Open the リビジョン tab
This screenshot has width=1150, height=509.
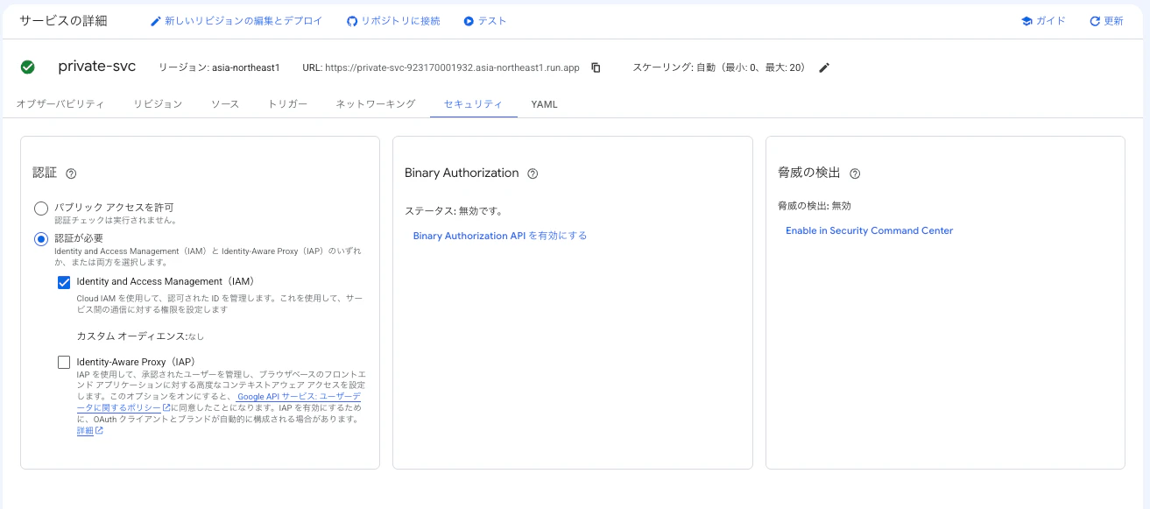[x=158, y=104]
